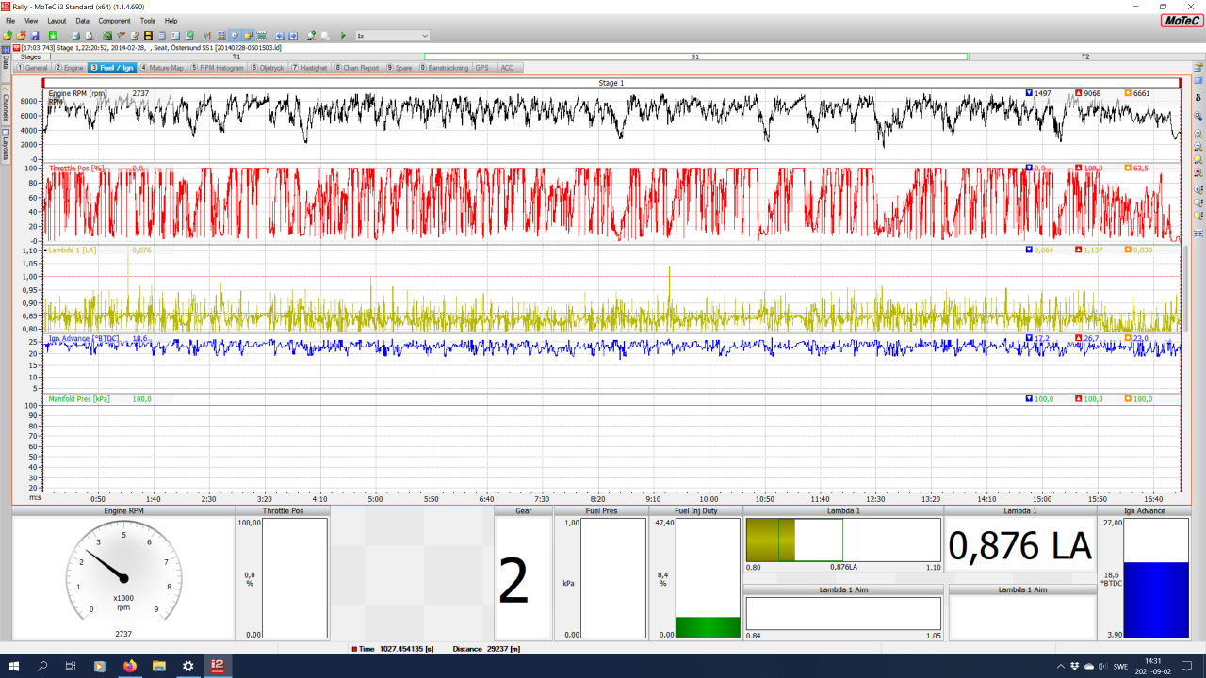Open Firefox from the taskbar

129,666
